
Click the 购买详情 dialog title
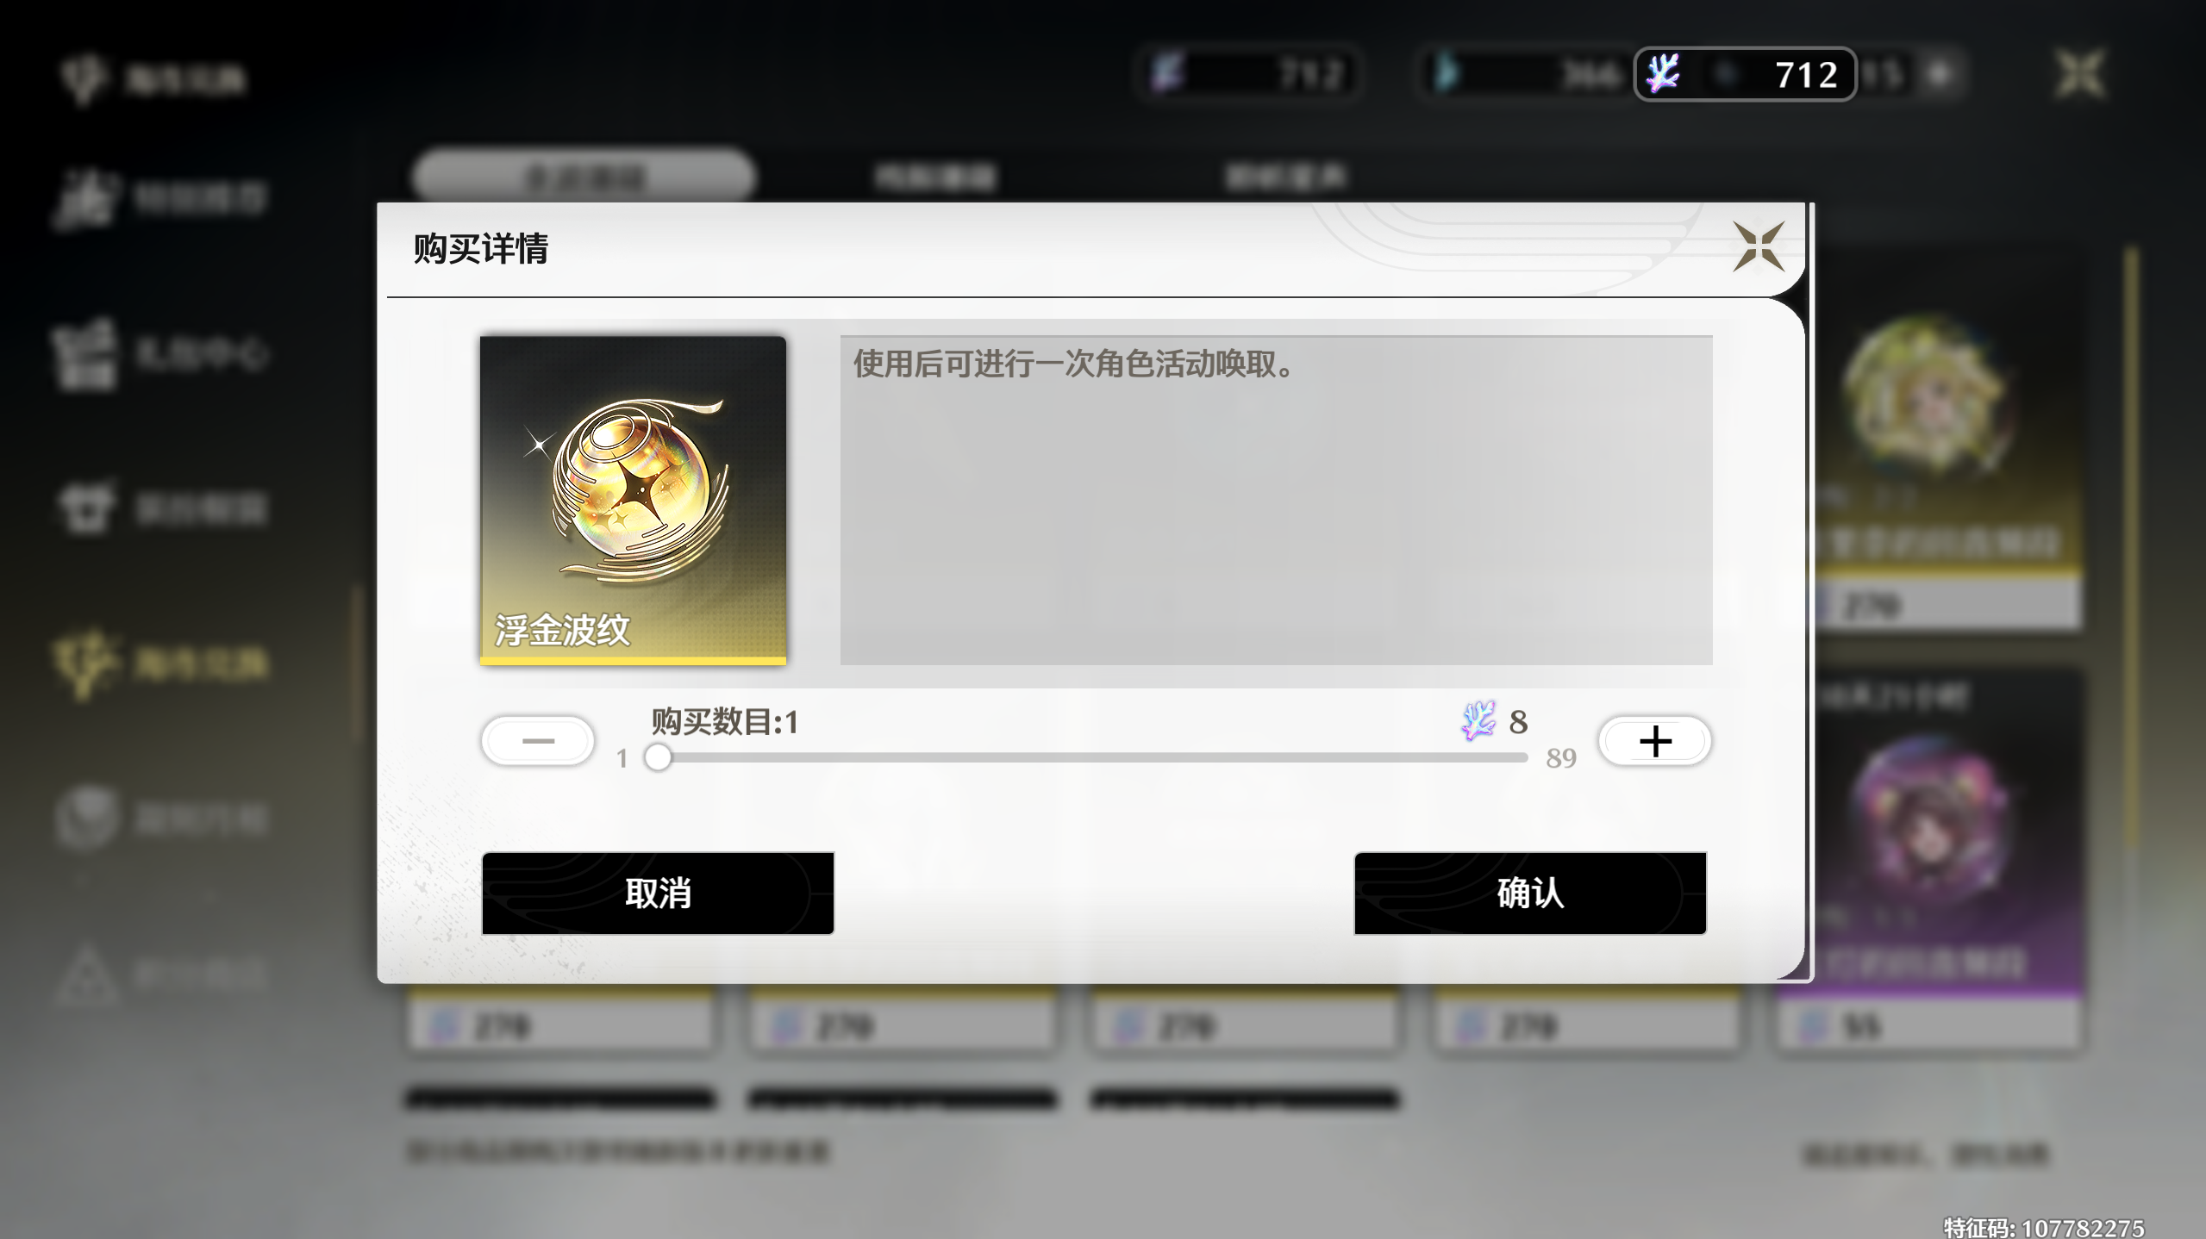point(481,249)
